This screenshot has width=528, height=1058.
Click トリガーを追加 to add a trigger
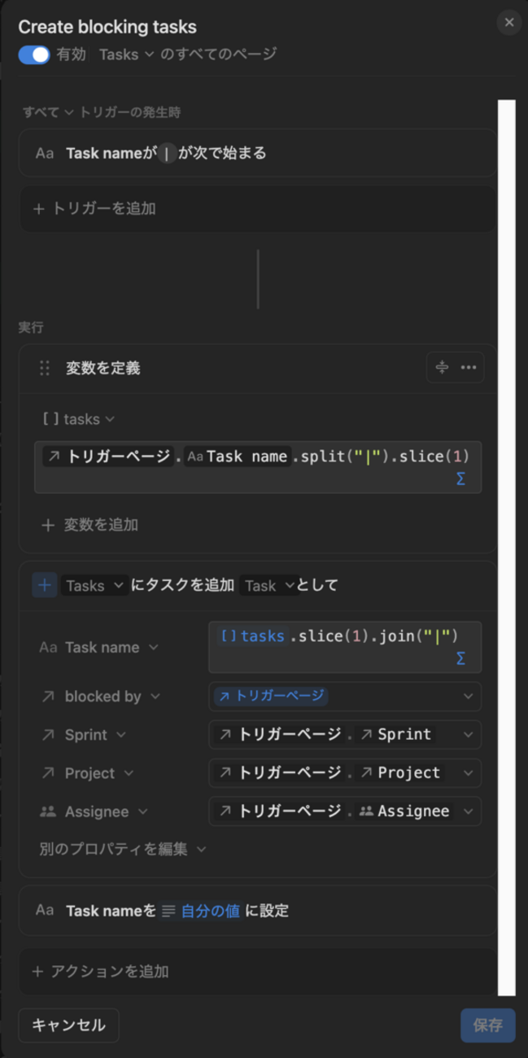257,208
